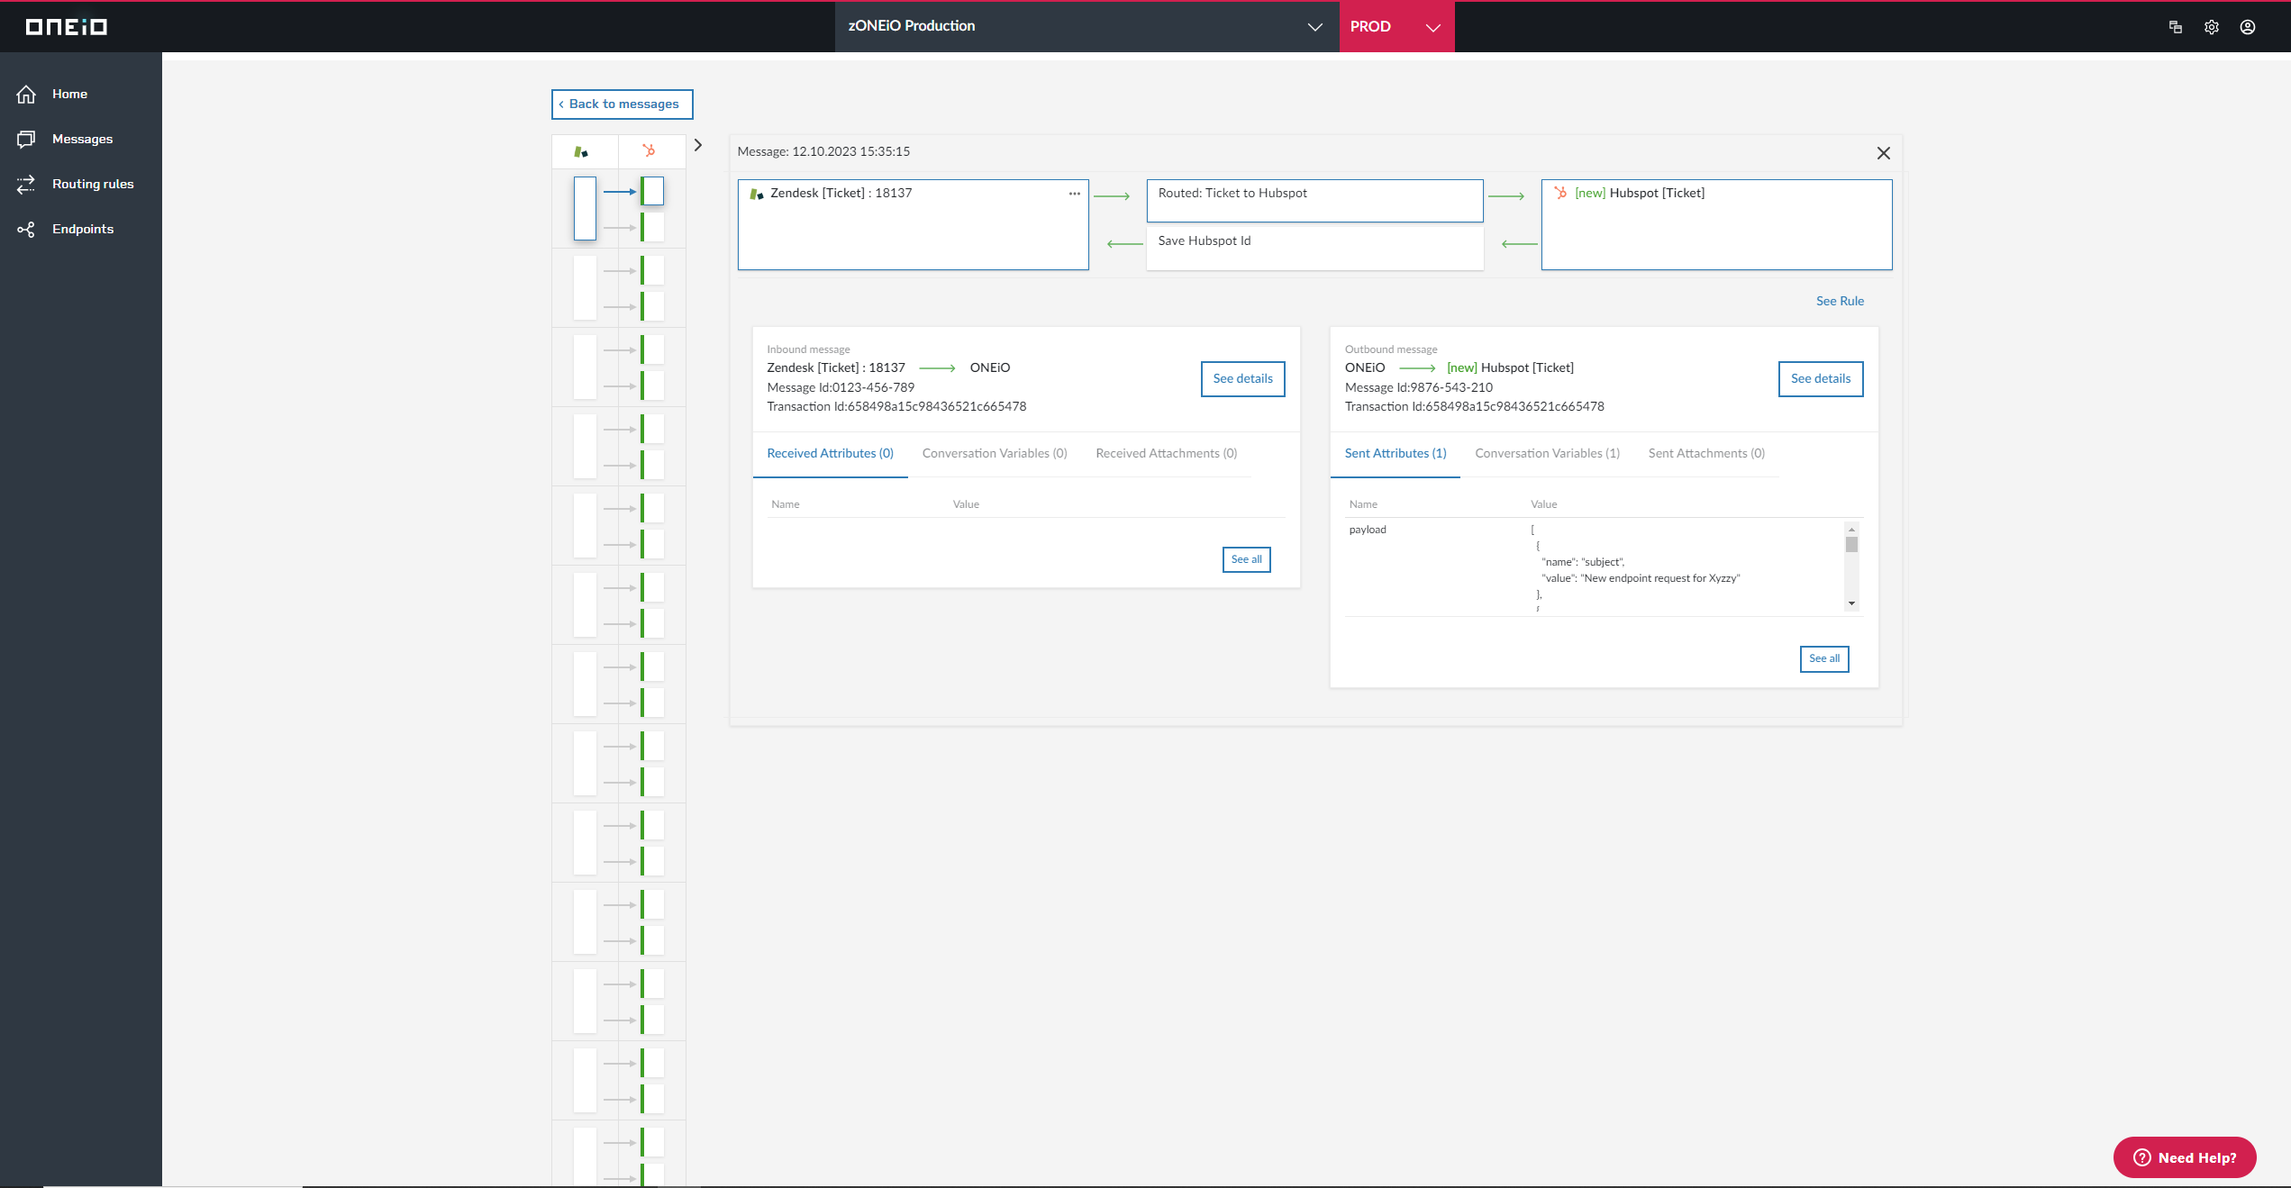See all received attributes
The width and height of the screenshot is (2291, 1188).
(1246, 559)
